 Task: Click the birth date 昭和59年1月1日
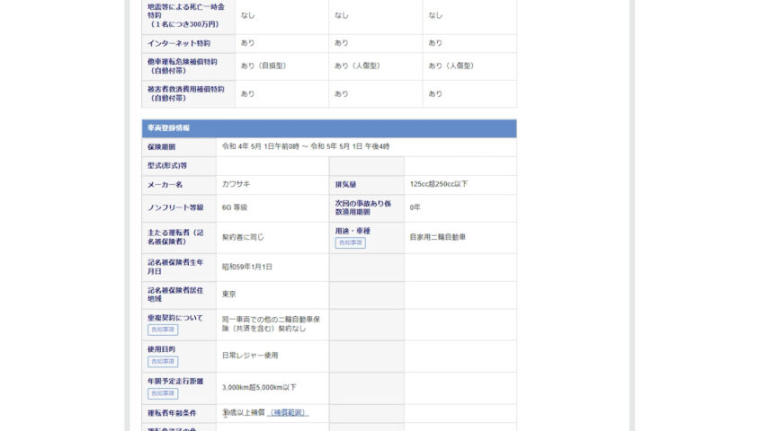click(x=247, y=267)
